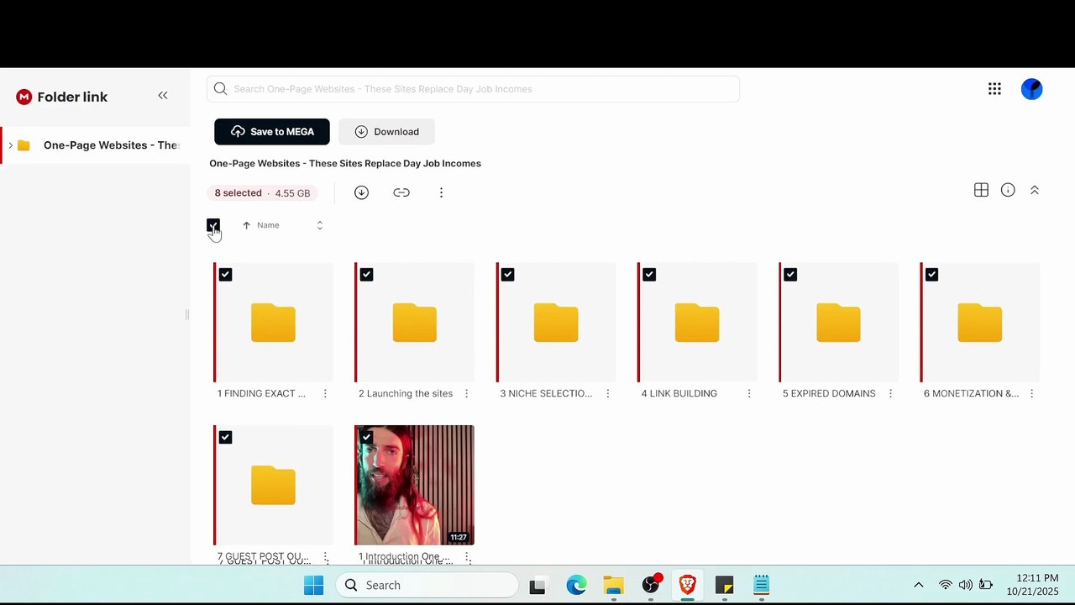Show the info panel icon

pos(1008,190)
